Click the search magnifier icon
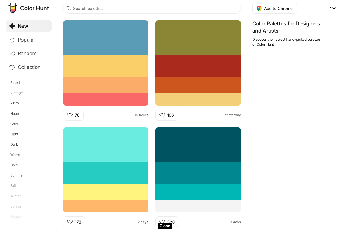This screenshot has height=229, width=344. (69, 9)
